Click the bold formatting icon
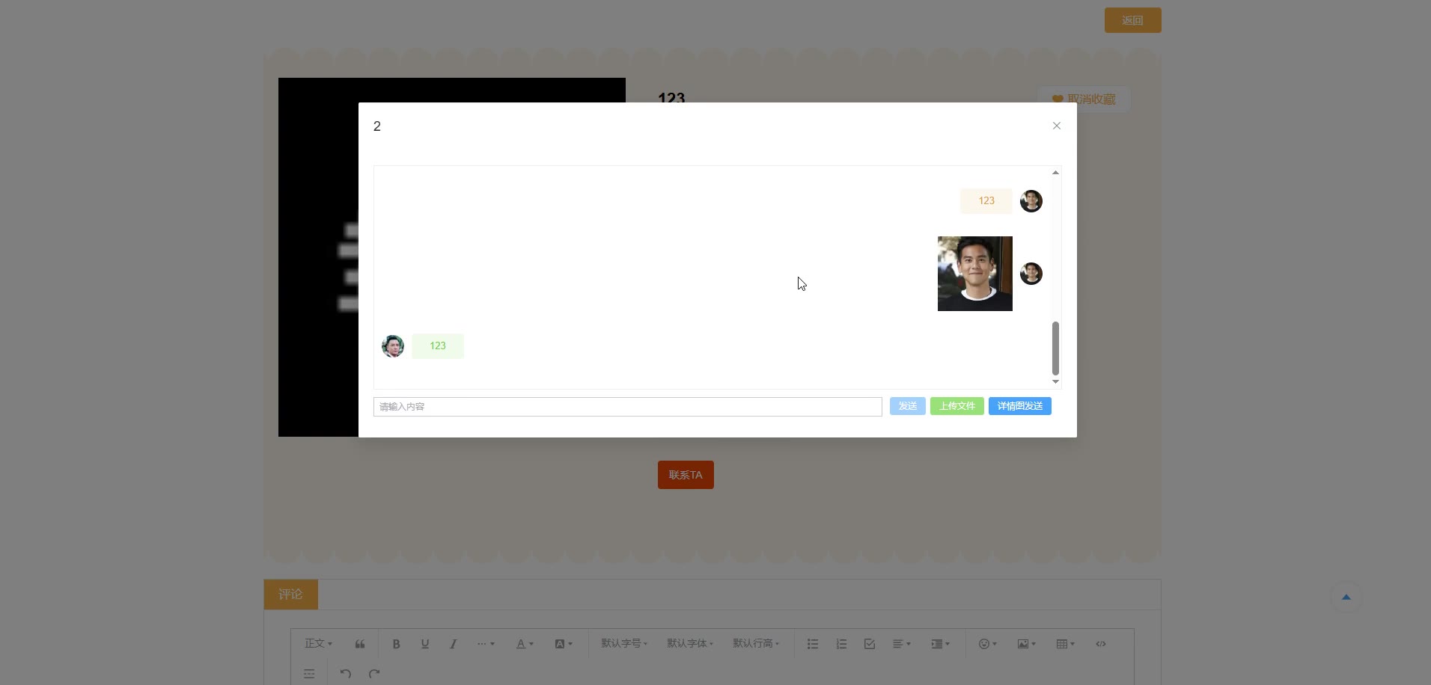This screenshot has height=685, width=1431. point(397,644)
